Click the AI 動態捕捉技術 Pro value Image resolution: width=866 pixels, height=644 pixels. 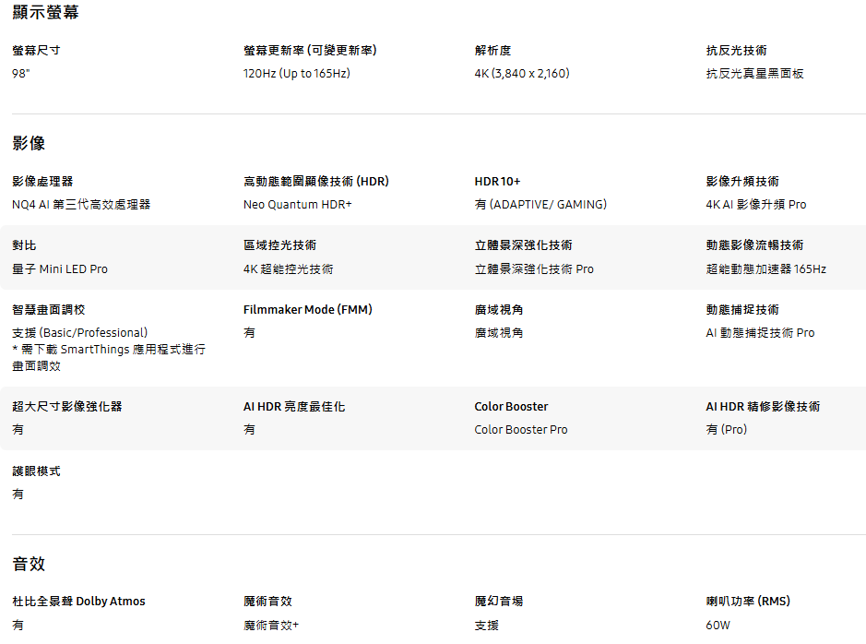(760, 333)
